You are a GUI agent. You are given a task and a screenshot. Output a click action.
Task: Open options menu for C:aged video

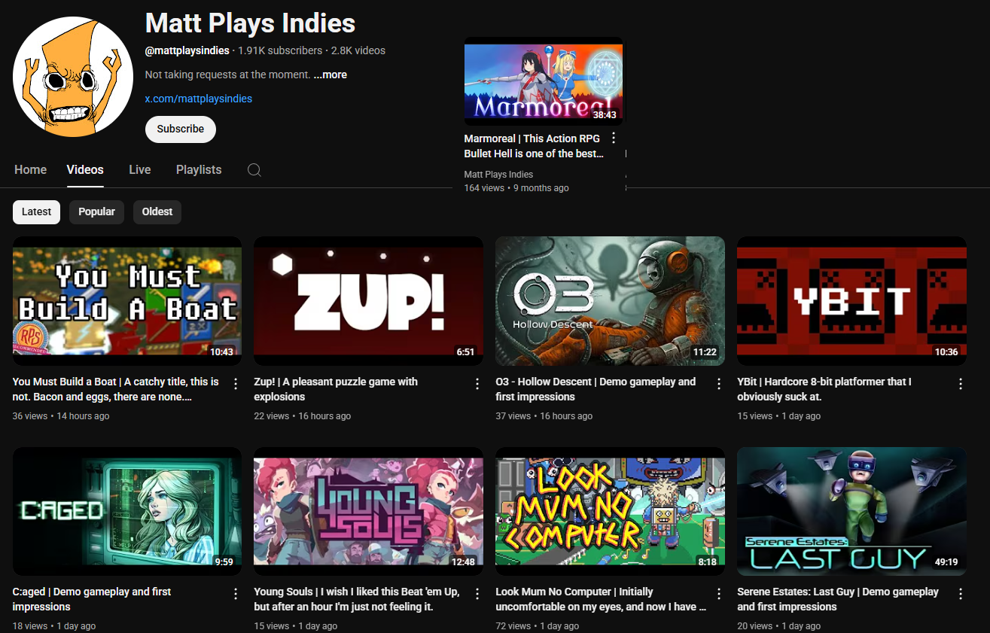click(236, 594)
